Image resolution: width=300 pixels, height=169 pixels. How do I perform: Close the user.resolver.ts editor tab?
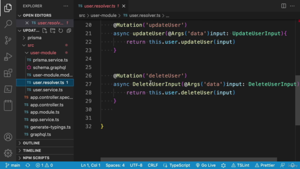coord(124,6)
